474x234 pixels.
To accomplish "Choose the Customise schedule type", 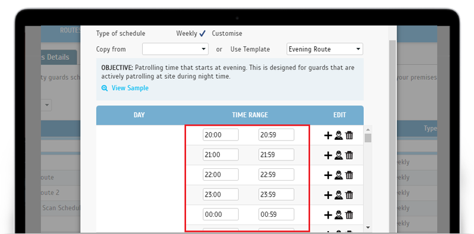I will [227, 33].
